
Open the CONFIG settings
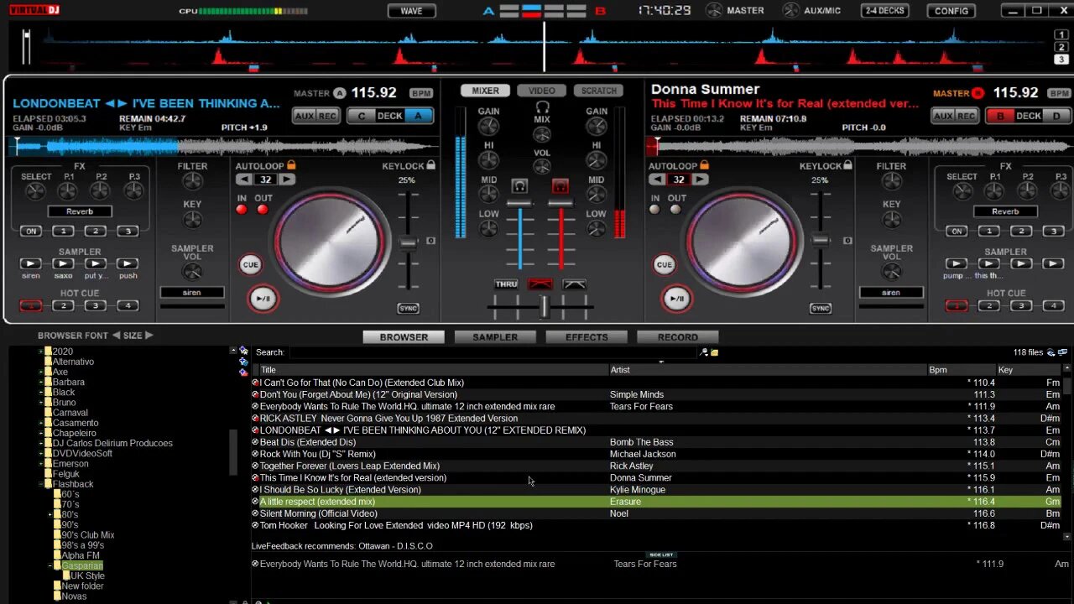click(x=951, y=11)
